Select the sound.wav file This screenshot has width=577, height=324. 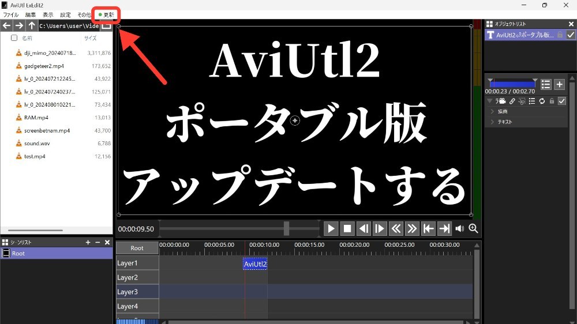point(37,144)
